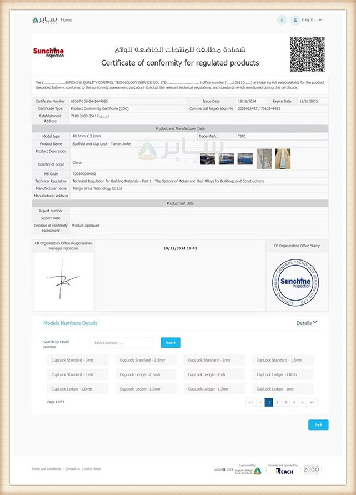Select CupLock Standard - 2mtr model
The height and width of the screenshot is (495, 356).
click(x=214, y=360)
